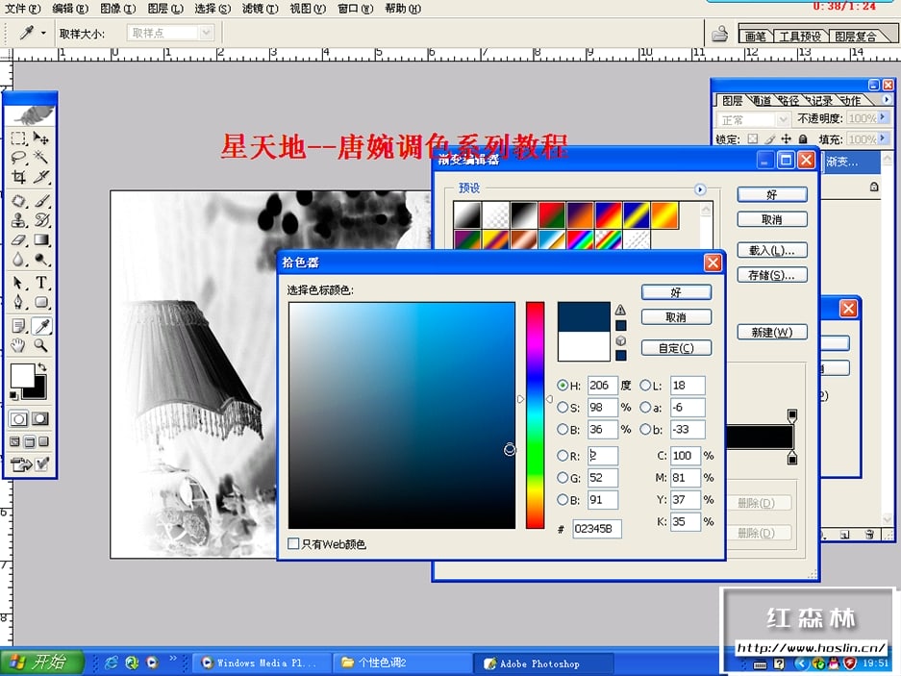Select the Clone Stamp tool
The width and height of the screenshot is (901, 676).
pyautogui.click(x=18, y=220)
